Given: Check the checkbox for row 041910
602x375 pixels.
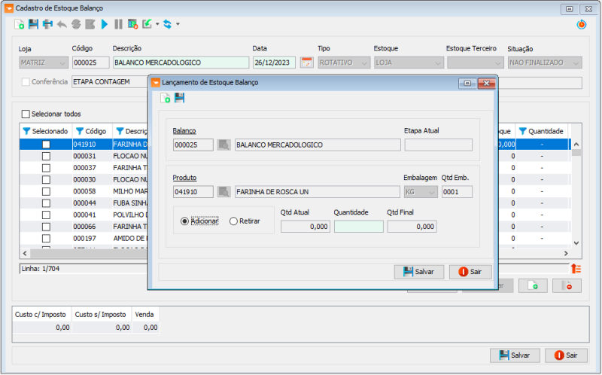Looking at the screenshot, I should coord(46,145).
